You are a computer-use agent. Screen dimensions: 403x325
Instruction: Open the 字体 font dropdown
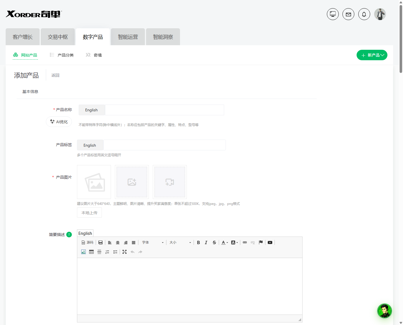pyautogui.click(x=153, y=242)
